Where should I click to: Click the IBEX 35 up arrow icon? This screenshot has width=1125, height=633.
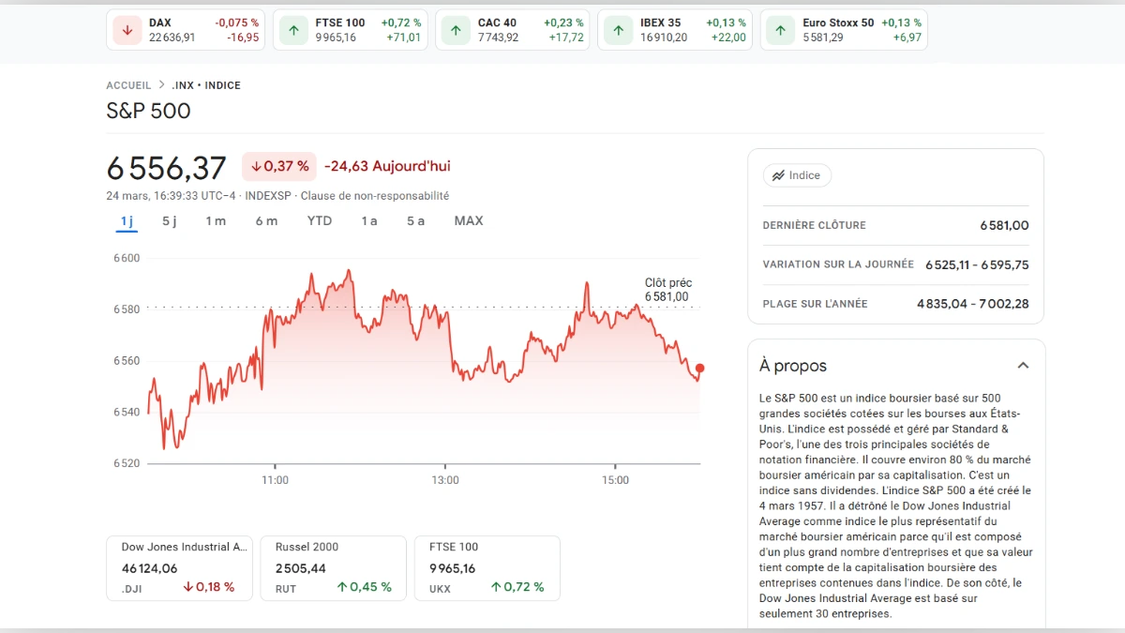click(617, 29)
